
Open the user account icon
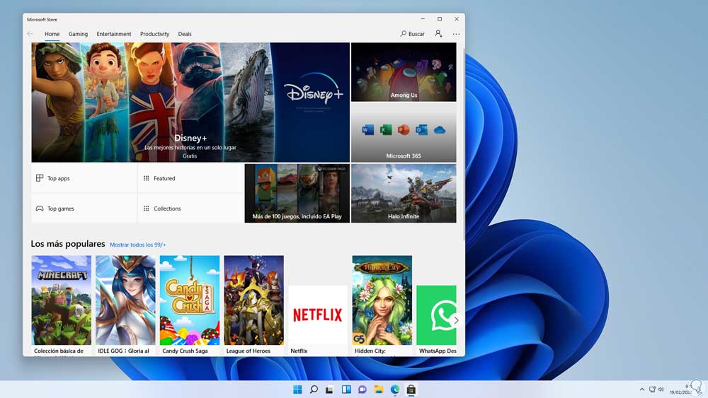[438, 34]
